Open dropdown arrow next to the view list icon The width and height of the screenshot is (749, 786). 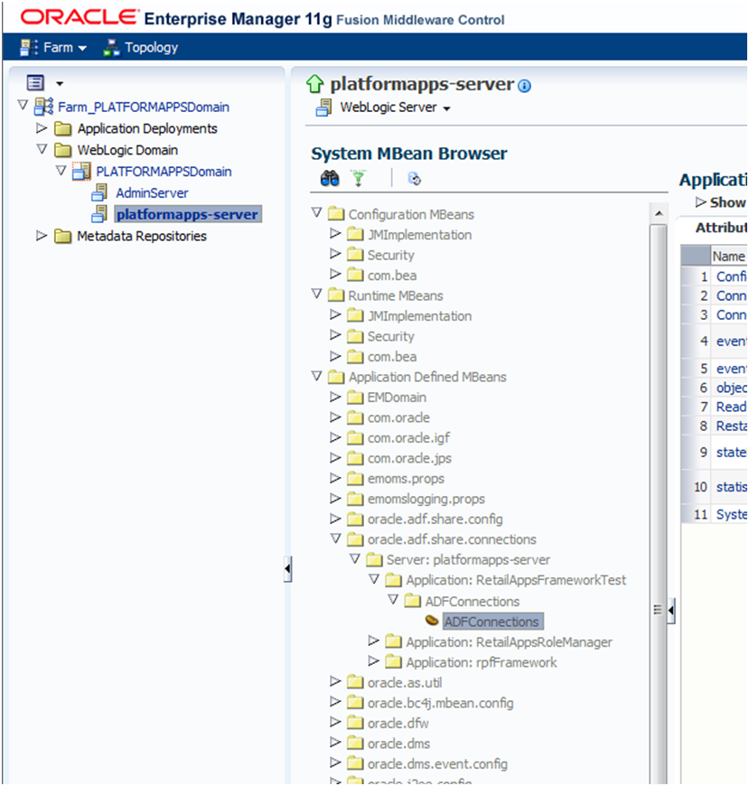click(59, 83)
